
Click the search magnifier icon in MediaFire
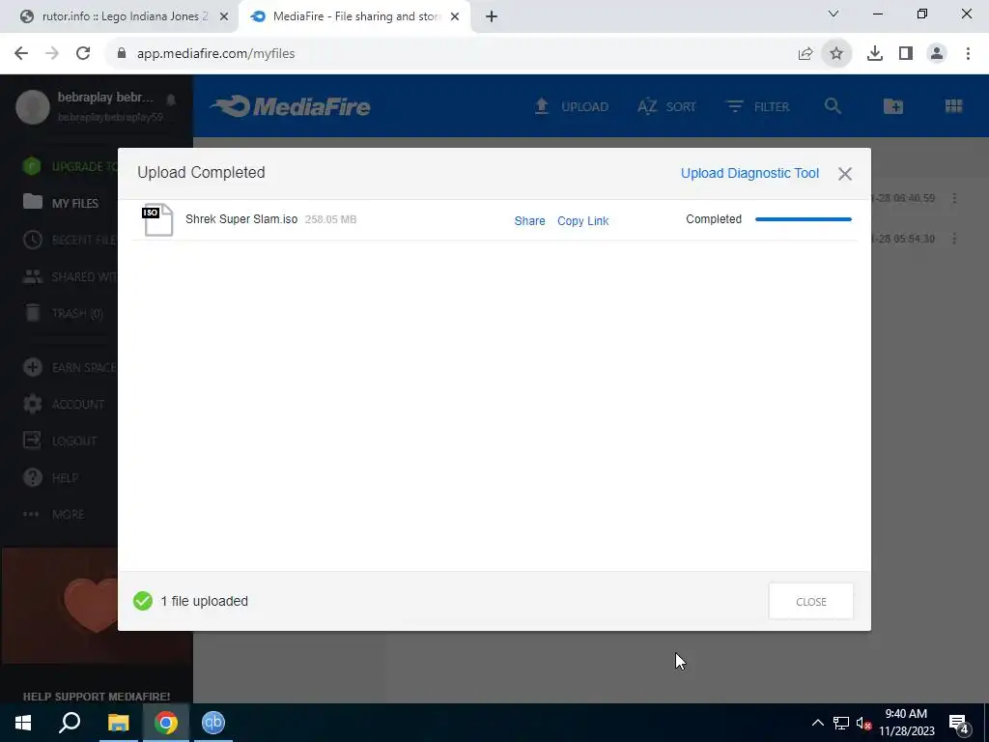(833, 106)
